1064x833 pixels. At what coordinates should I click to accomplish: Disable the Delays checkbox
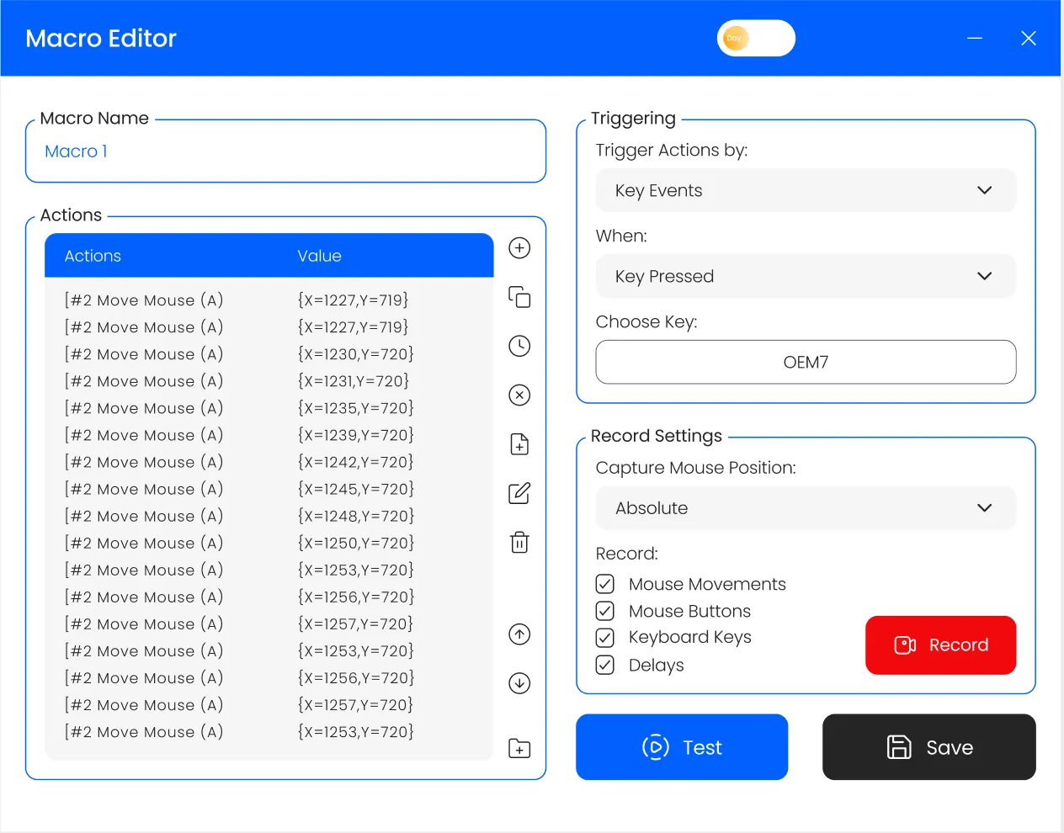click(x=605, y=665)
